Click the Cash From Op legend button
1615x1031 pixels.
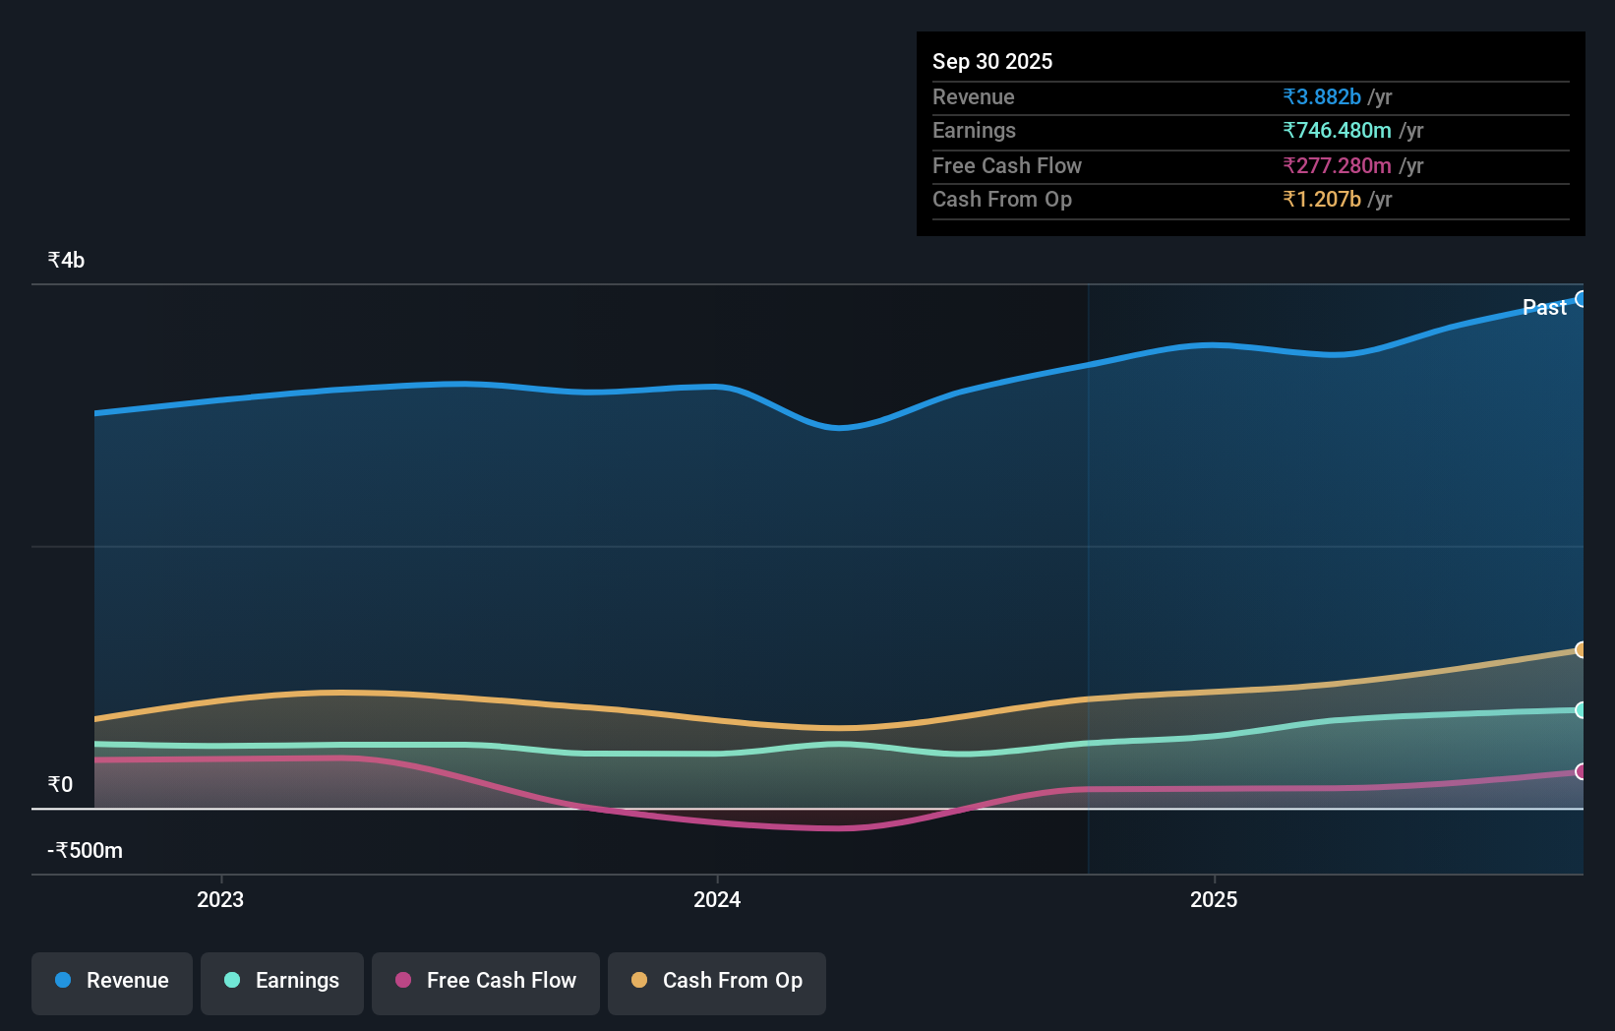tap(716, 982)
